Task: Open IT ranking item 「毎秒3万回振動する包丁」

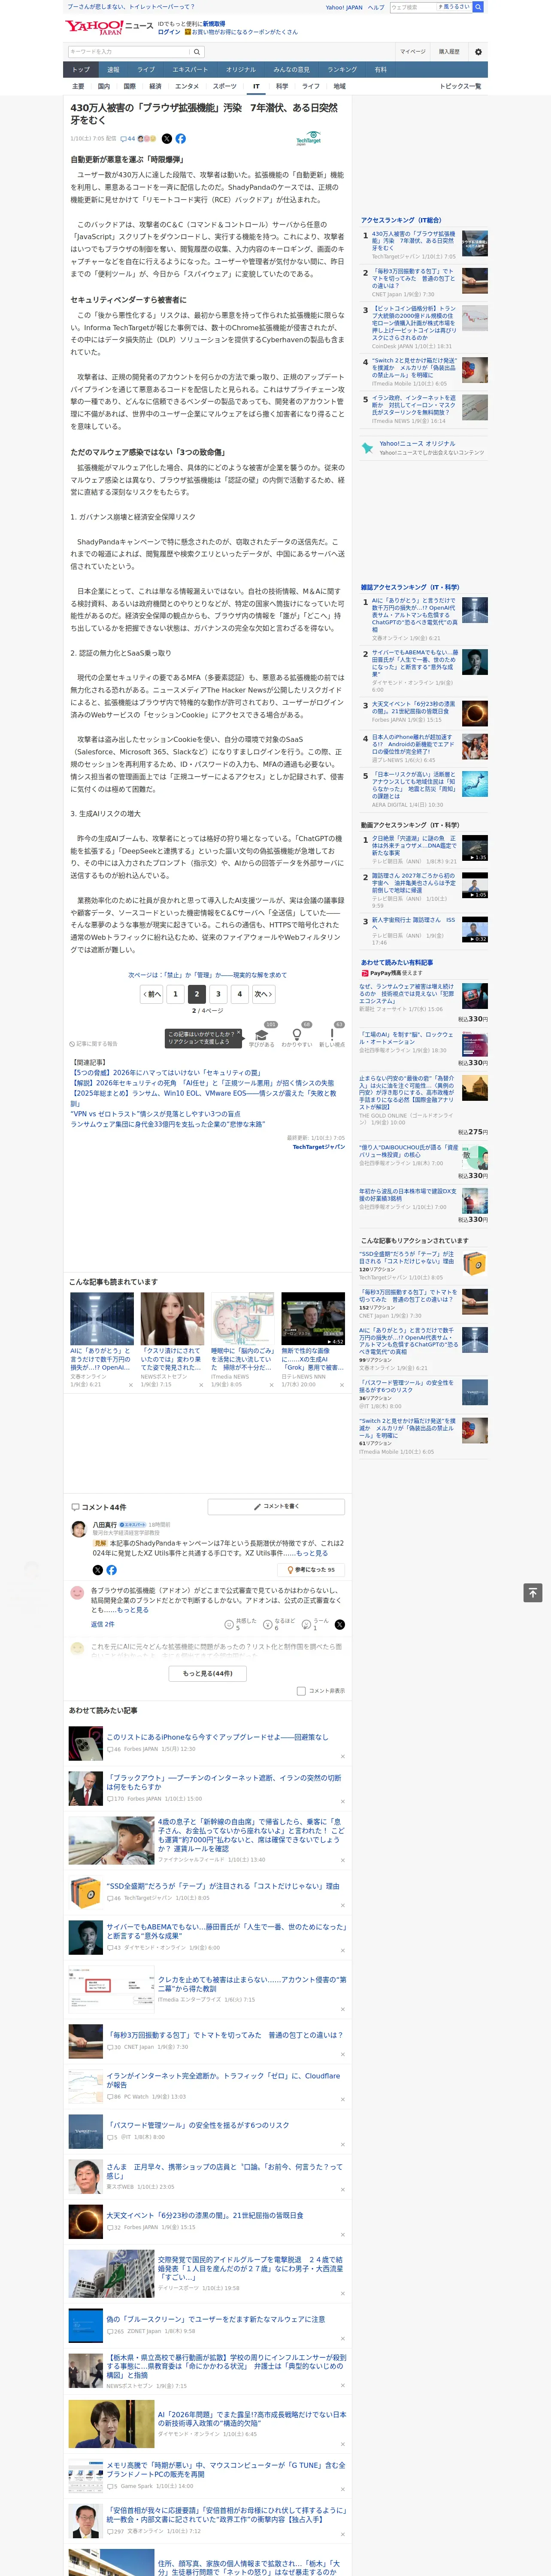Action: pos(413,280)
